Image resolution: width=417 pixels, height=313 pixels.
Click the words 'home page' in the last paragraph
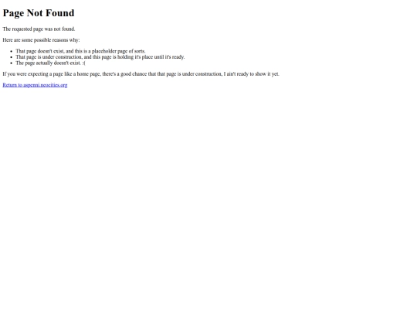coord(89,74)
